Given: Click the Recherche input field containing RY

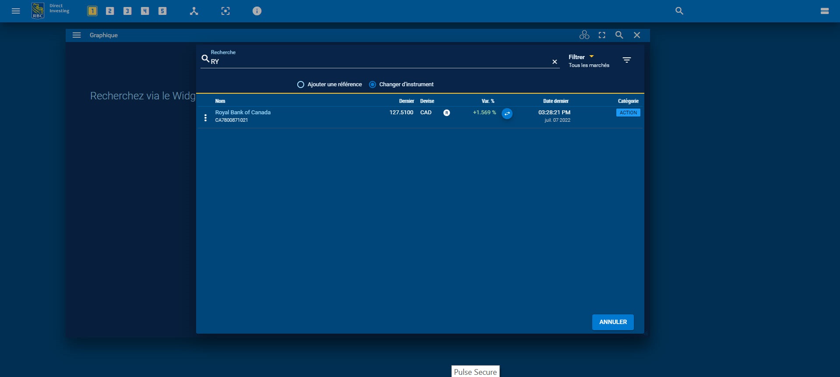Looking at the screenshot, I should click(376, 62).
